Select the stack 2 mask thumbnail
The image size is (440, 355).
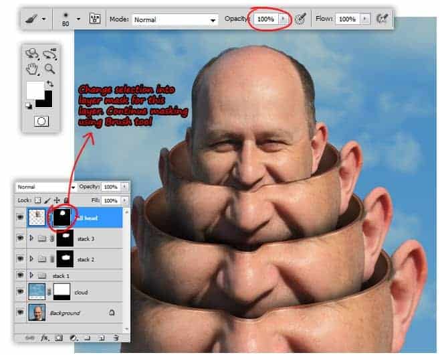[x=65, y=259]
